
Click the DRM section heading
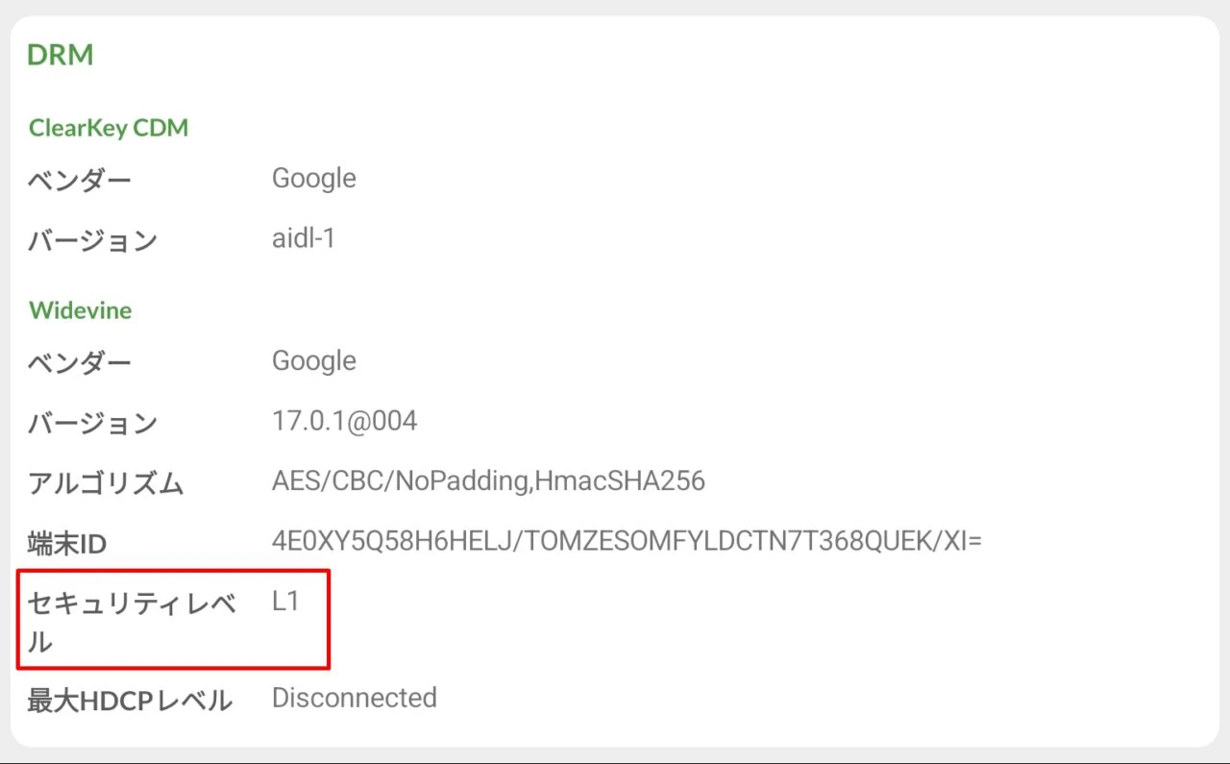point(61,55)
